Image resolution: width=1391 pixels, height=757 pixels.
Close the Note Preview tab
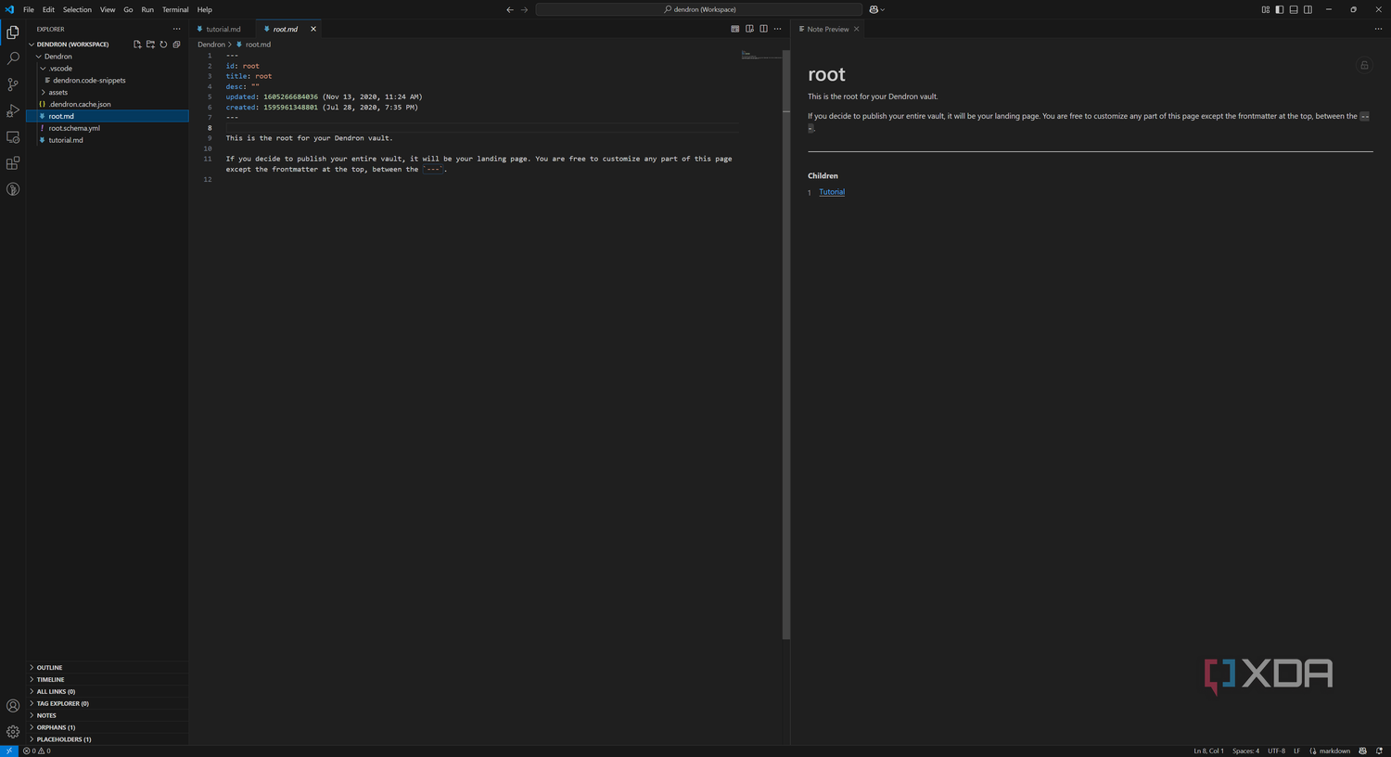(x=856, y=29)
